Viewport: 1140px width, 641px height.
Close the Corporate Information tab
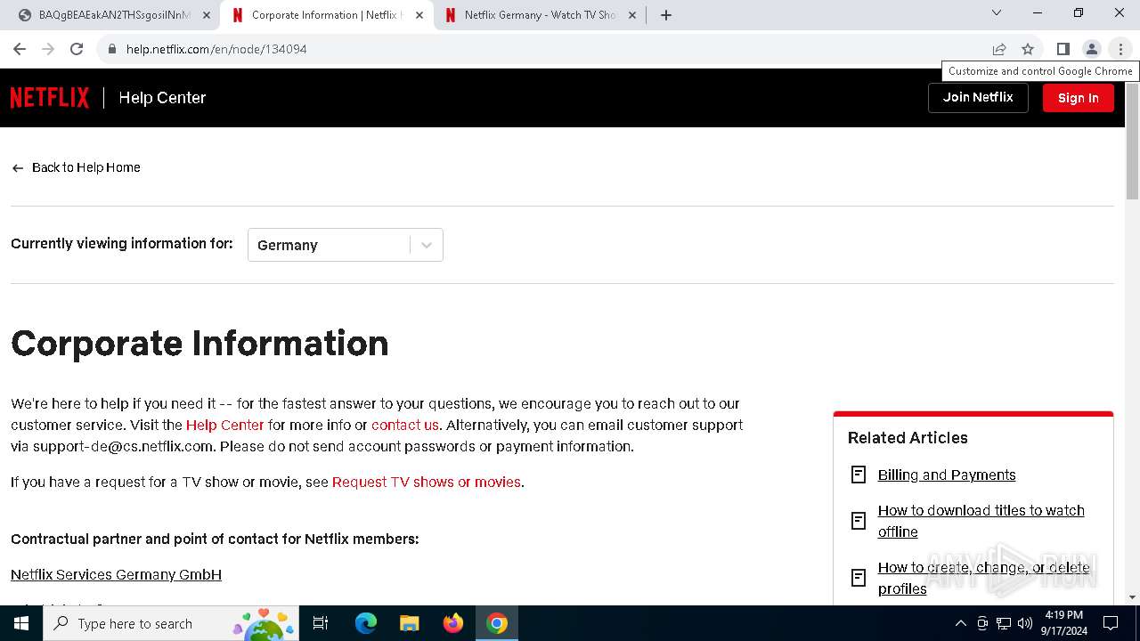[x=419, y=15]
